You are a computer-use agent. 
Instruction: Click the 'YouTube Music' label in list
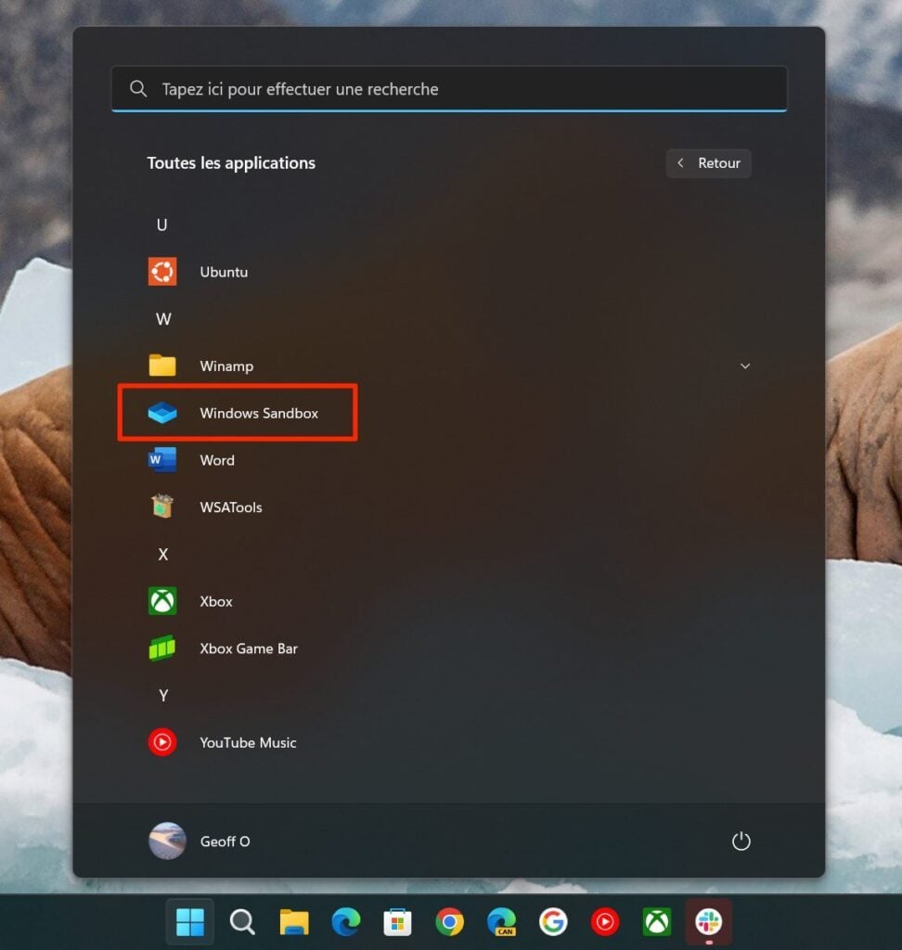(x=248, y=743)
